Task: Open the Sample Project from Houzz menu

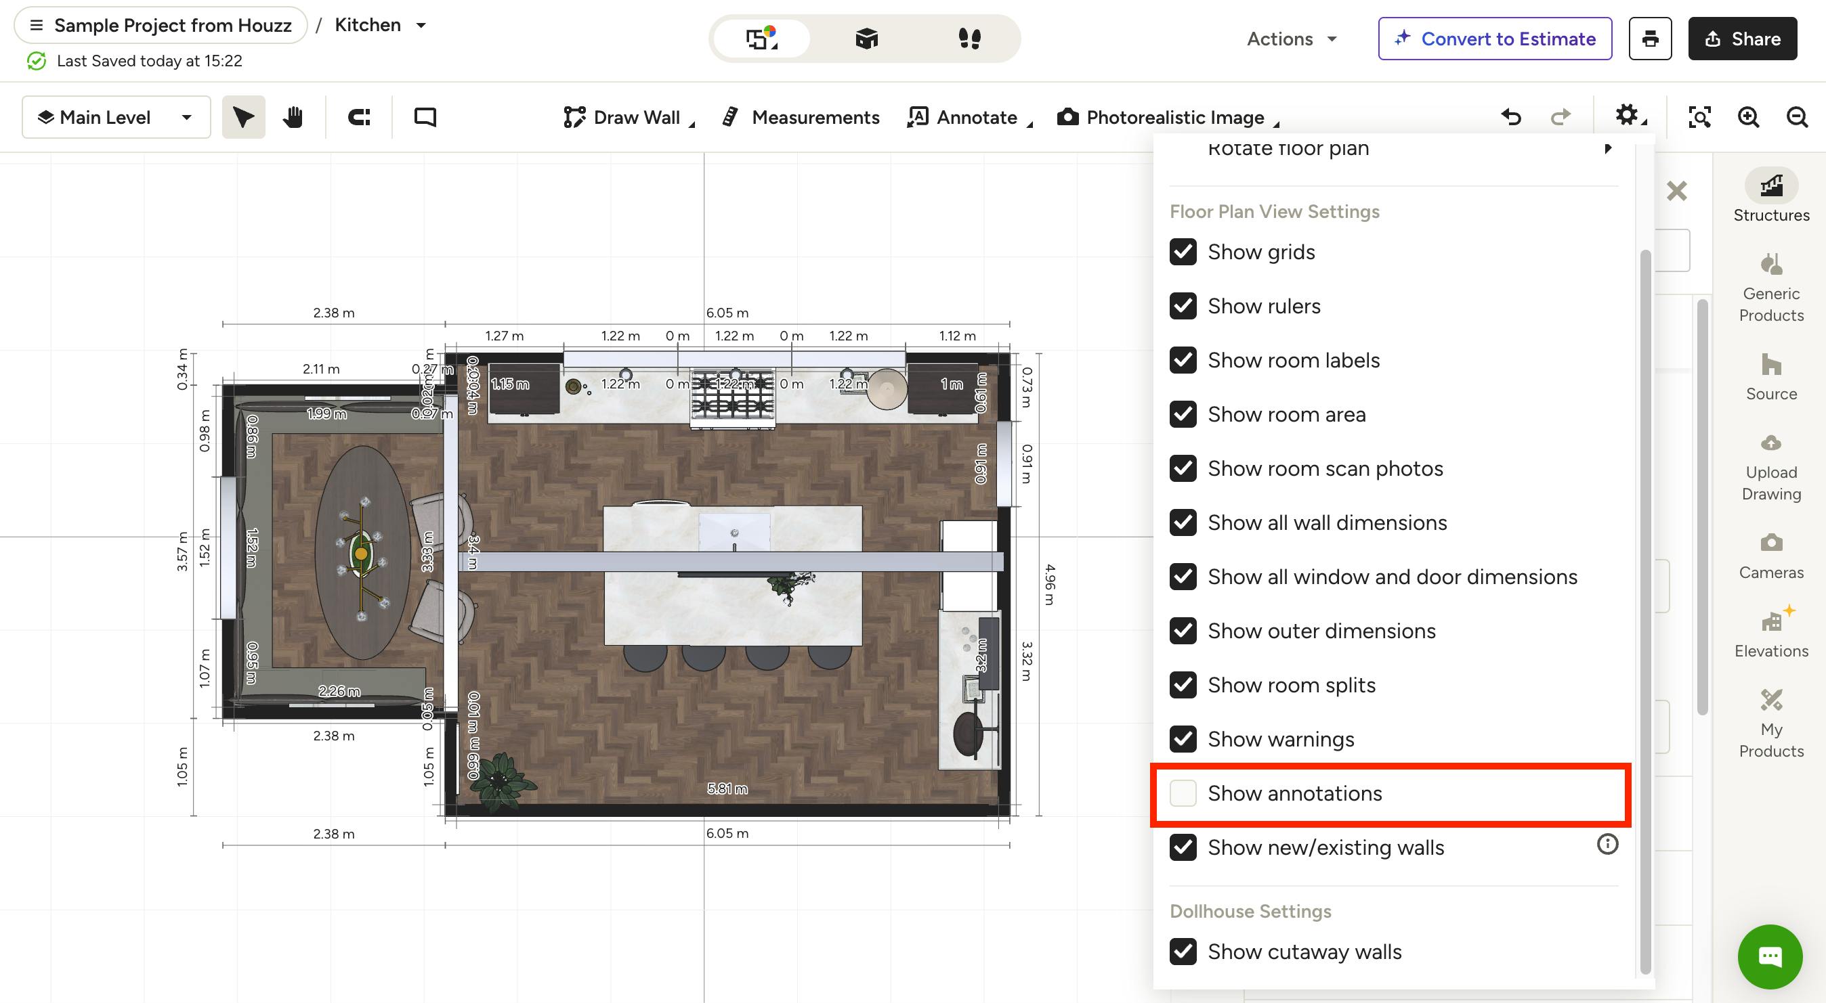Action: click(161, 25)
